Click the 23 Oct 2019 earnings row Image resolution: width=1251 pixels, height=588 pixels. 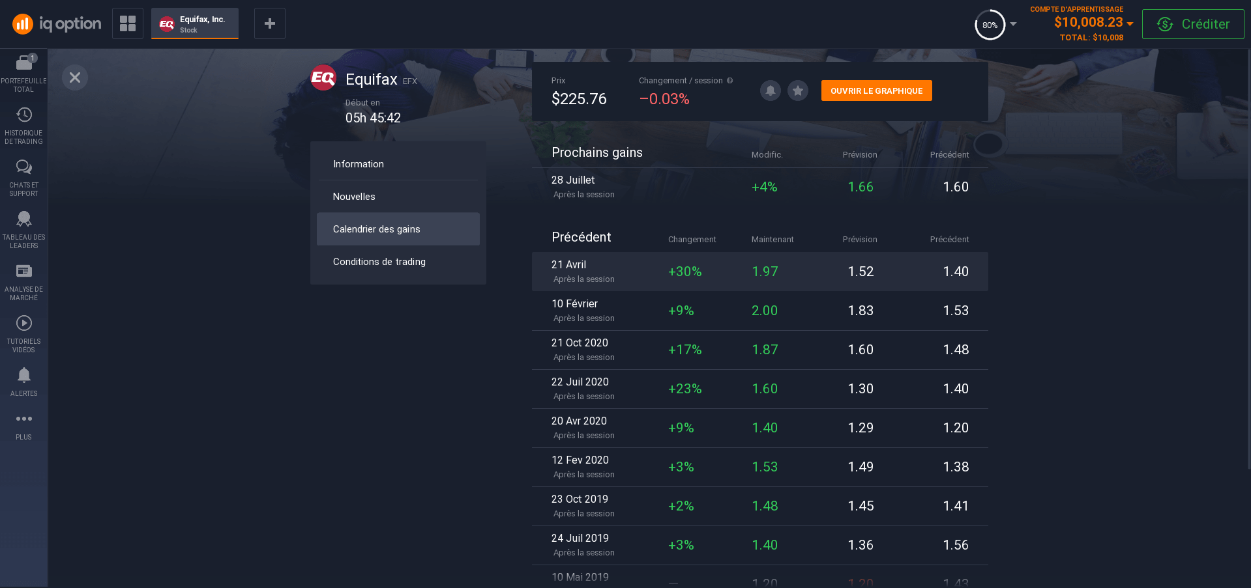tap(760, 506)
